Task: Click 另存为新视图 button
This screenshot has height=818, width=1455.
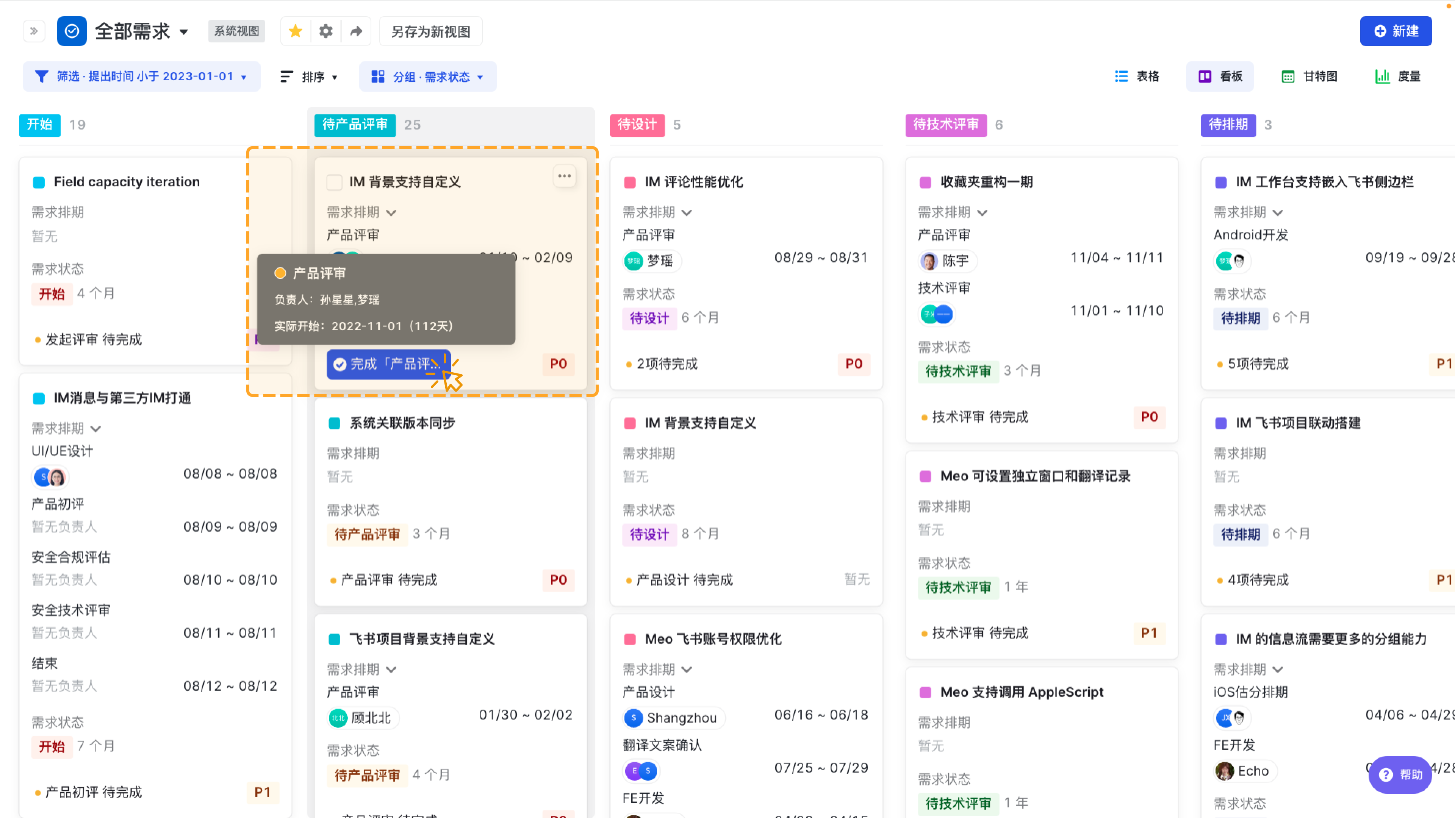Action: click(x=430, y=31)
